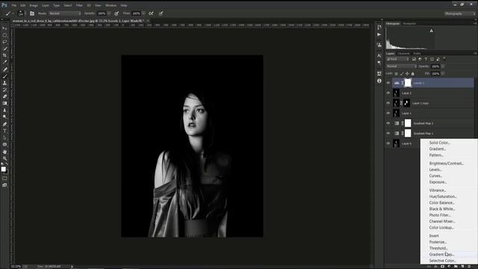Select the Eraser tool
The width and height of the screenshot is (478, 269).
pos(4,96)
